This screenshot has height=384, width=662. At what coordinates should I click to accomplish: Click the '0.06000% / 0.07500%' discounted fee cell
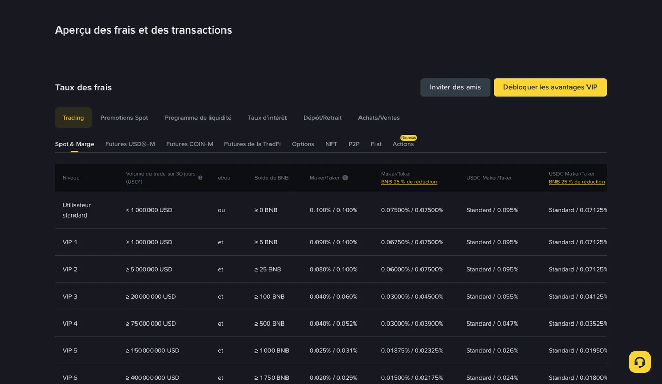412,269
